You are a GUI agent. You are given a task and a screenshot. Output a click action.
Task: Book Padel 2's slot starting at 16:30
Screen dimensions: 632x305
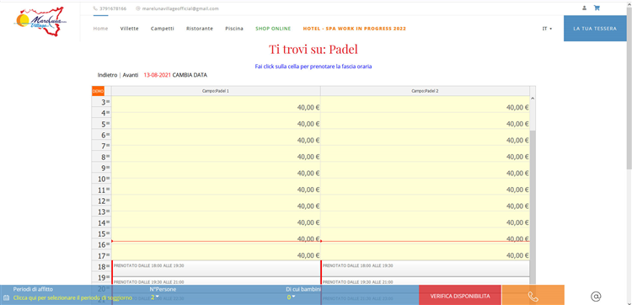[x=426, y=252]
